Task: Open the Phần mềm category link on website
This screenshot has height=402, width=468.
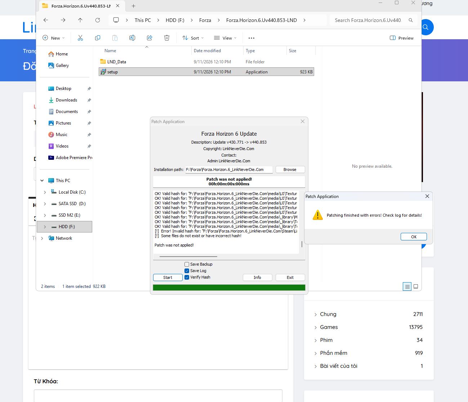Action: pos(334,353)
